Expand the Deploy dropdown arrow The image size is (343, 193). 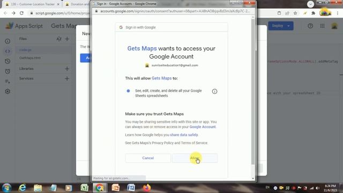[x=289, y=26]
